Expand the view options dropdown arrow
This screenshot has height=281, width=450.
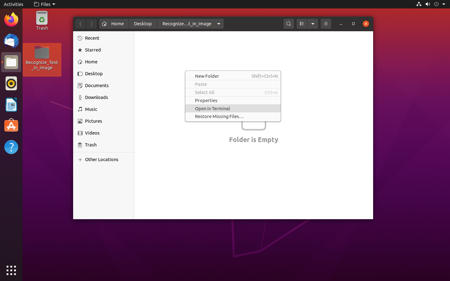pyautogui.click(x=312, y=24)
